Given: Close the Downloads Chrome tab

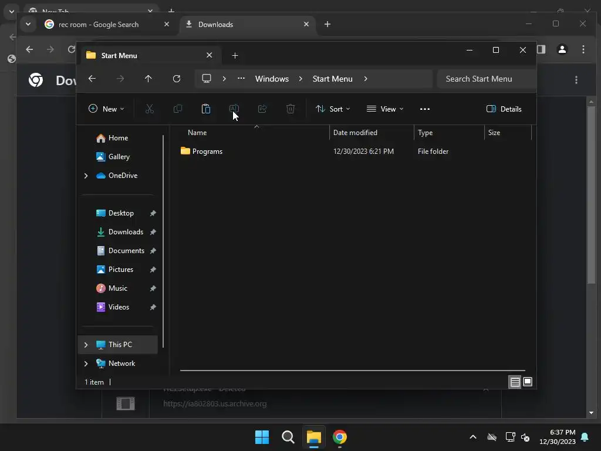Looking at the screenshot, I should (x=306, y=24).
